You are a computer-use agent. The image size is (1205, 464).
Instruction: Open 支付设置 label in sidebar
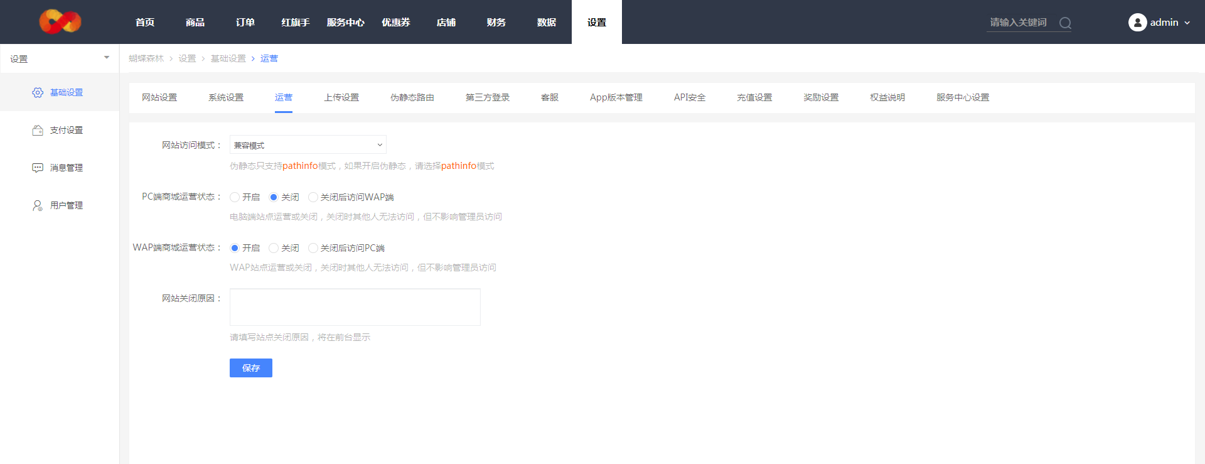(67, 130)
